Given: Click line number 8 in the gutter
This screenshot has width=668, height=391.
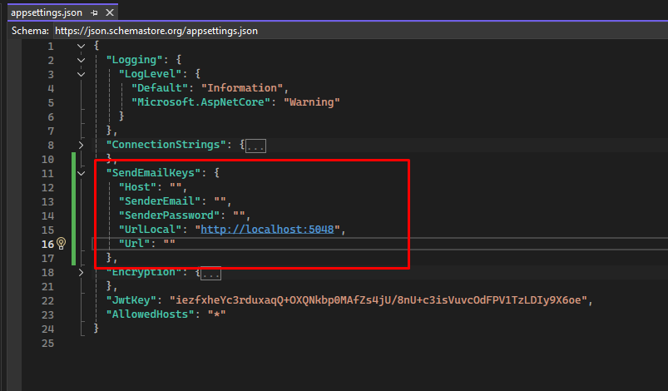Looking at the screenshot, I should (51, 146).
